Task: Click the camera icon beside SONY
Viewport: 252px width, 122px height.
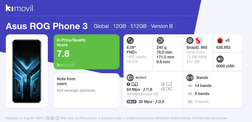Action: pos(130,78)
